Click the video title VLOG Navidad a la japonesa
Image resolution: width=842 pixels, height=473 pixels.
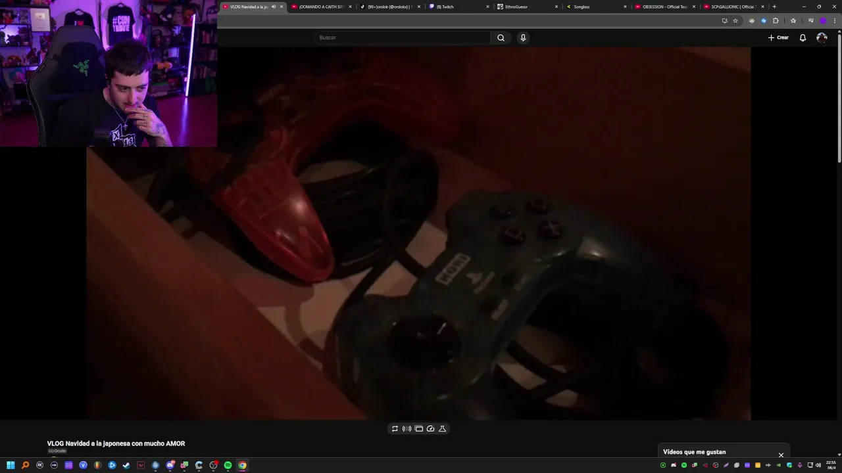(116, 443)
